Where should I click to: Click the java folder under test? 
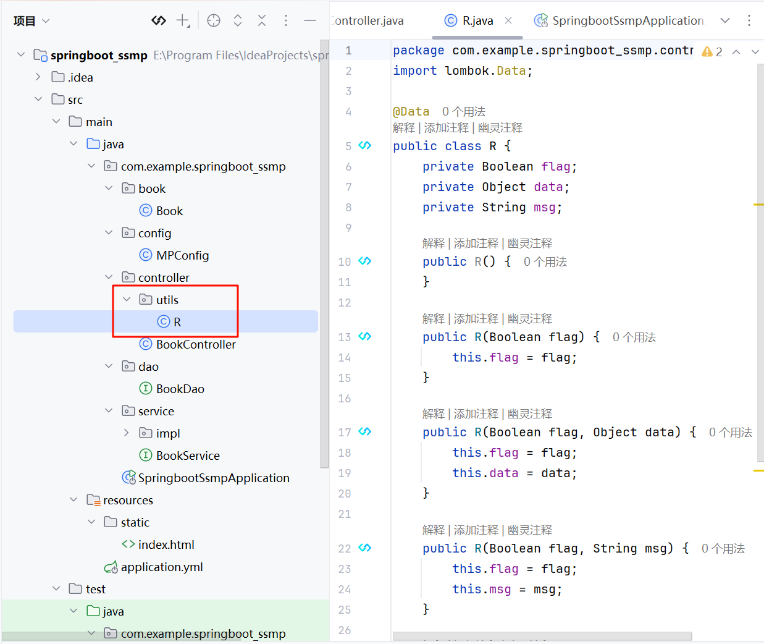tap(106, 611)
